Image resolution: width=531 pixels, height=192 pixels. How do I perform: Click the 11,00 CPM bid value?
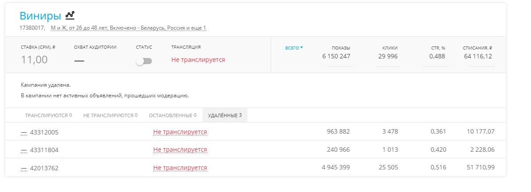coord(34,60)
